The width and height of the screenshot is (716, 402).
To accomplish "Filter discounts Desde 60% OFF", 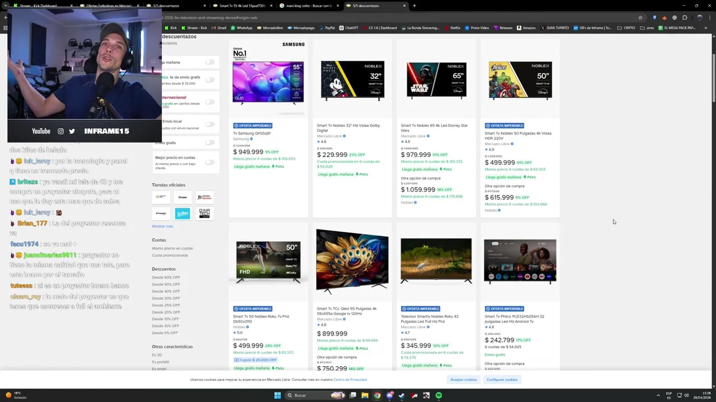I will [166, 277].
